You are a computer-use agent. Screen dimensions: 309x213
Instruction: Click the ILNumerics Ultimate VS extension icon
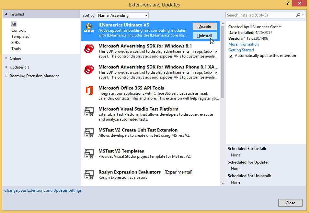pyautogui.click(x=89, y=27)
